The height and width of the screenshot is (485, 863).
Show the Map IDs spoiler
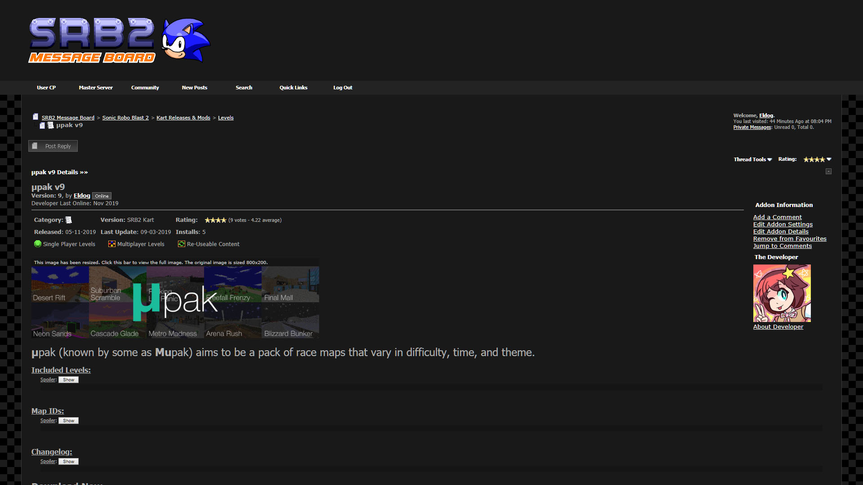tap(68, 420)
